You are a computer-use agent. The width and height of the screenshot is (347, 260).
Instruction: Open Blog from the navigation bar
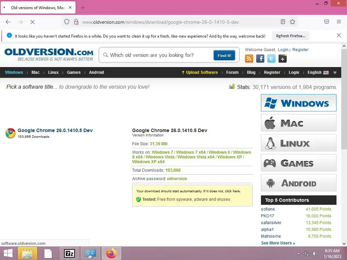click(x=251, y=72)
